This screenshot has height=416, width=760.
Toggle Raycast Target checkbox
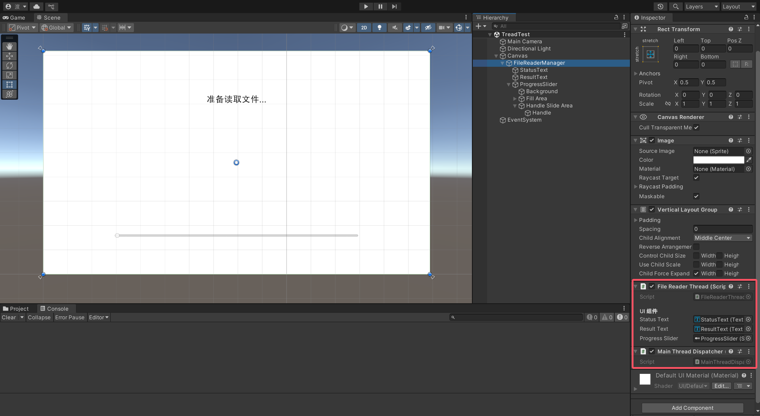click(x=696, y=177)
